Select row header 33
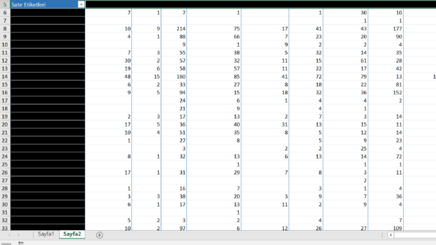This screenshot has width=436, height=245. point(5,228)
